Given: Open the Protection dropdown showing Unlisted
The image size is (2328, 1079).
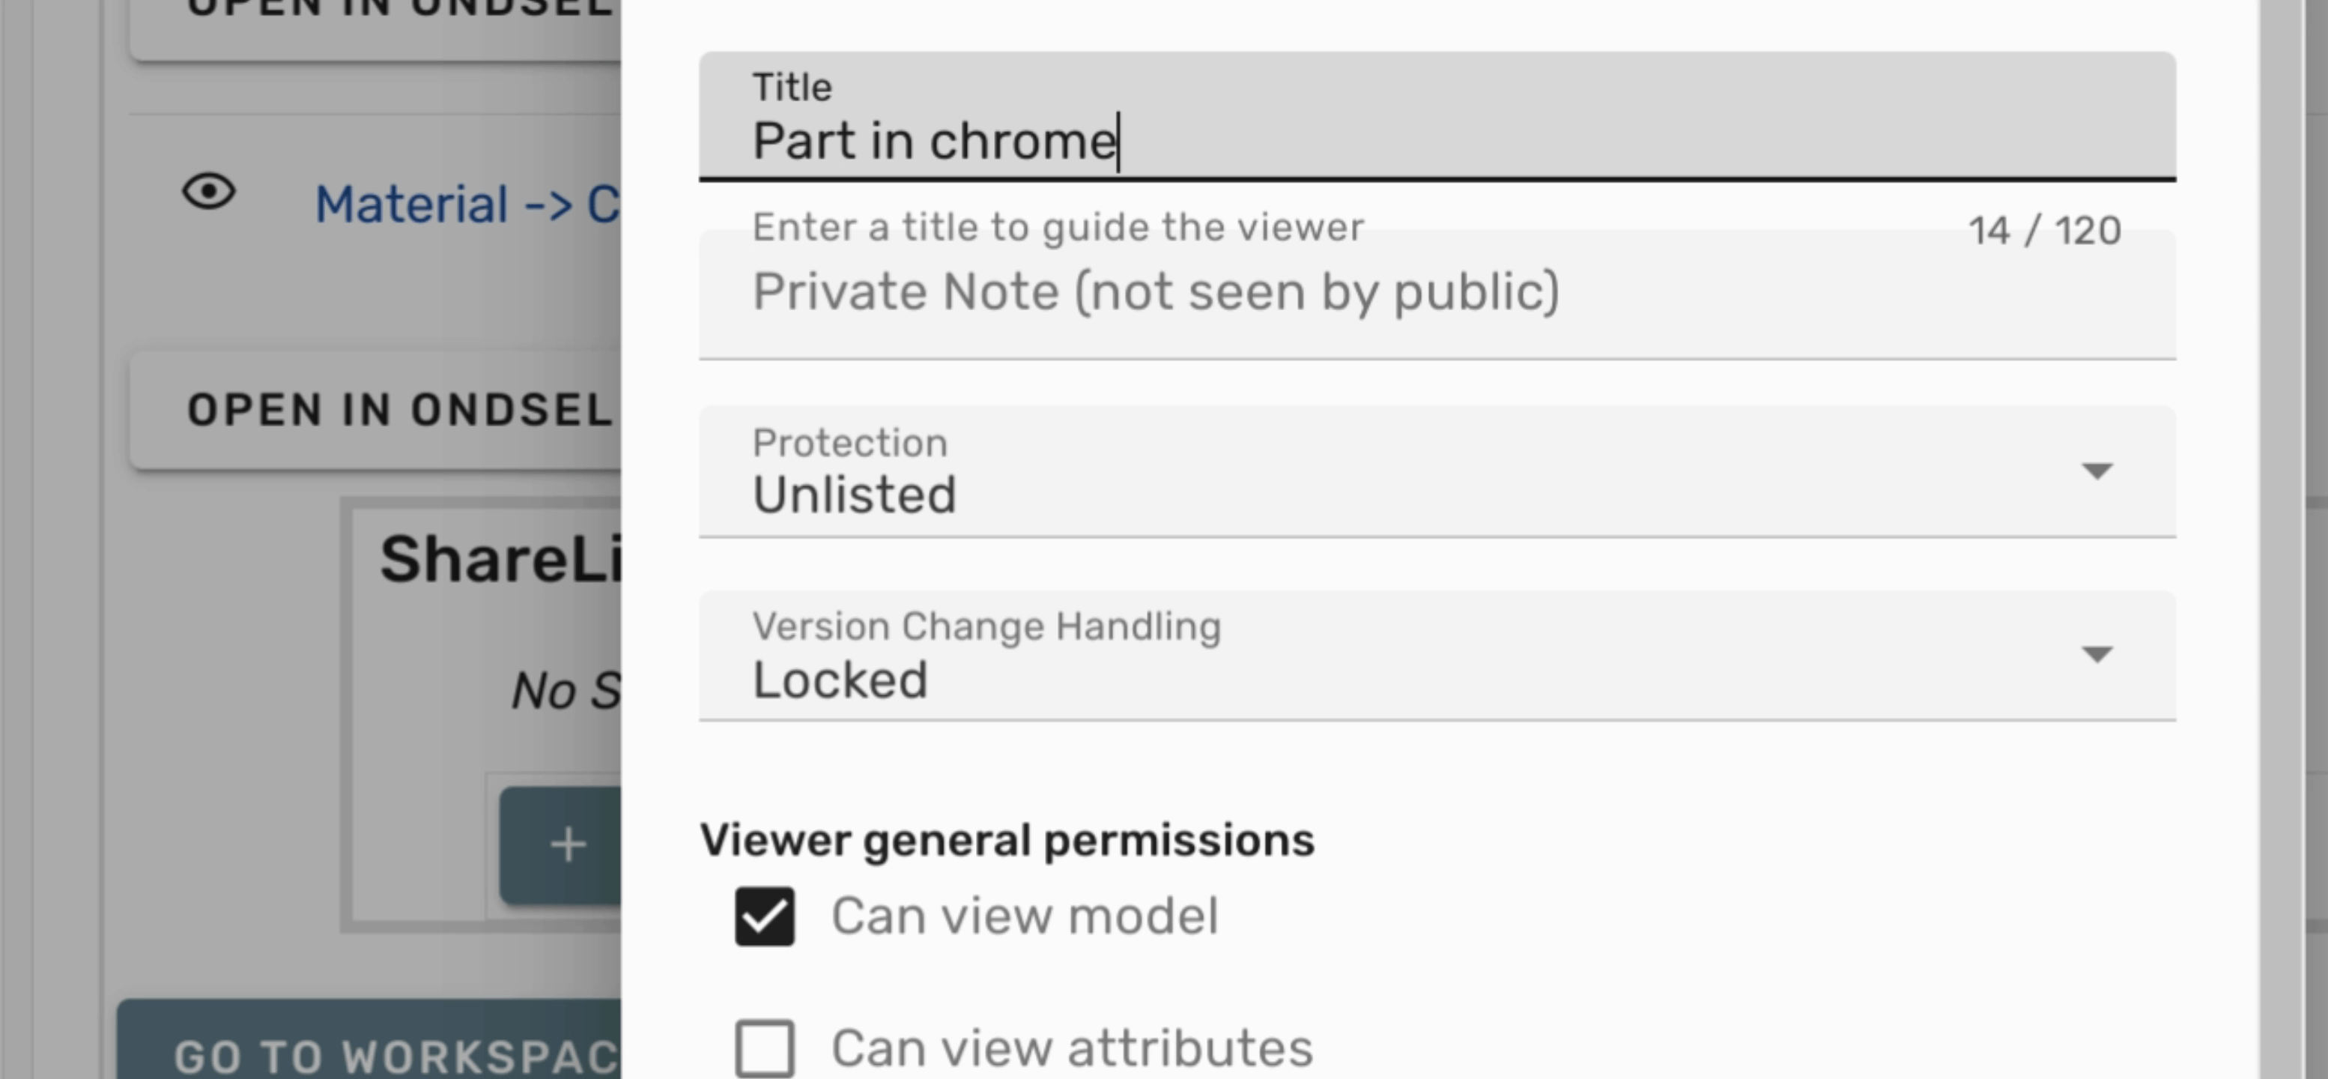Looking at the screenshot, I should pos(1356,473).
